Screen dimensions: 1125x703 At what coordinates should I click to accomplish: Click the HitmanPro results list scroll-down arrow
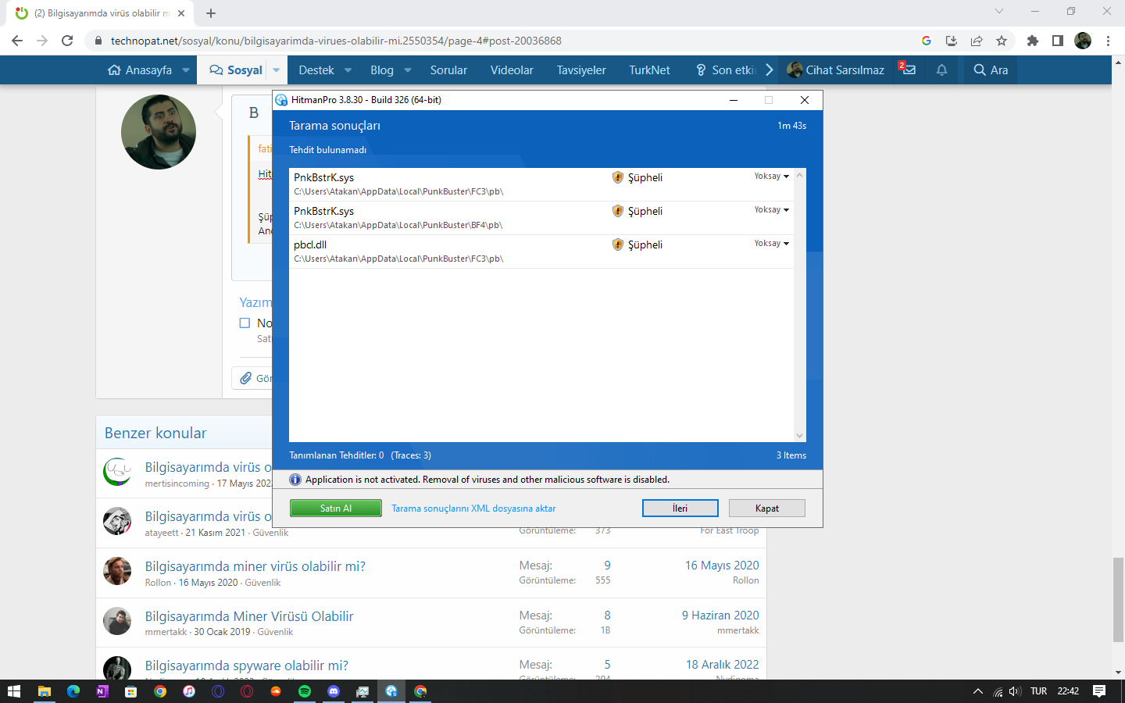[x=799, y=436]
